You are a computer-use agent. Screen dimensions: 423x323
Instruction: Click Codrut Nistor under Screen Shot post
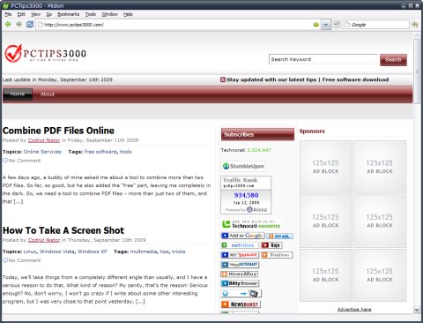pyautogui.click(x=44, y=240)
